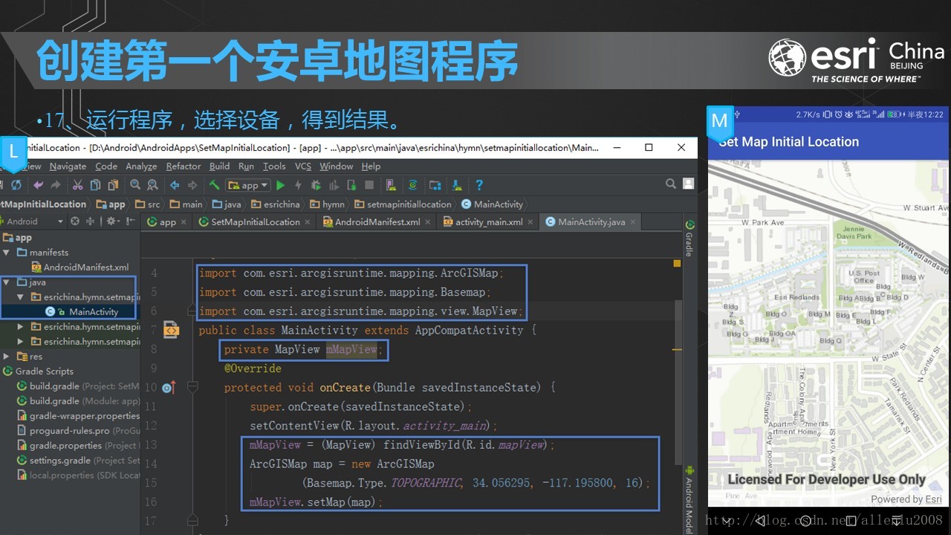Collapse the manifests folder

tap(7, 253)
